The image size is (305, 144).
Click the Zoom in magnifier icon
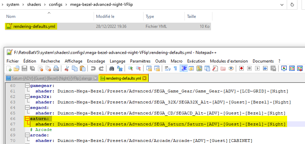[x=130, y=68]
